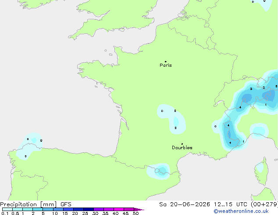Select the light blue 5 mm legend swatch
Viewport: 278px width, 215px height.
point(48,209)
